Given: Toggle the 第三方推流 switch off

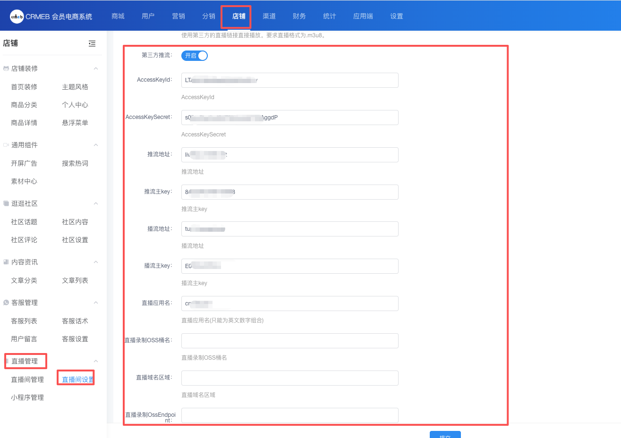Looking at the screenshot, I should [x=195, y=56].
